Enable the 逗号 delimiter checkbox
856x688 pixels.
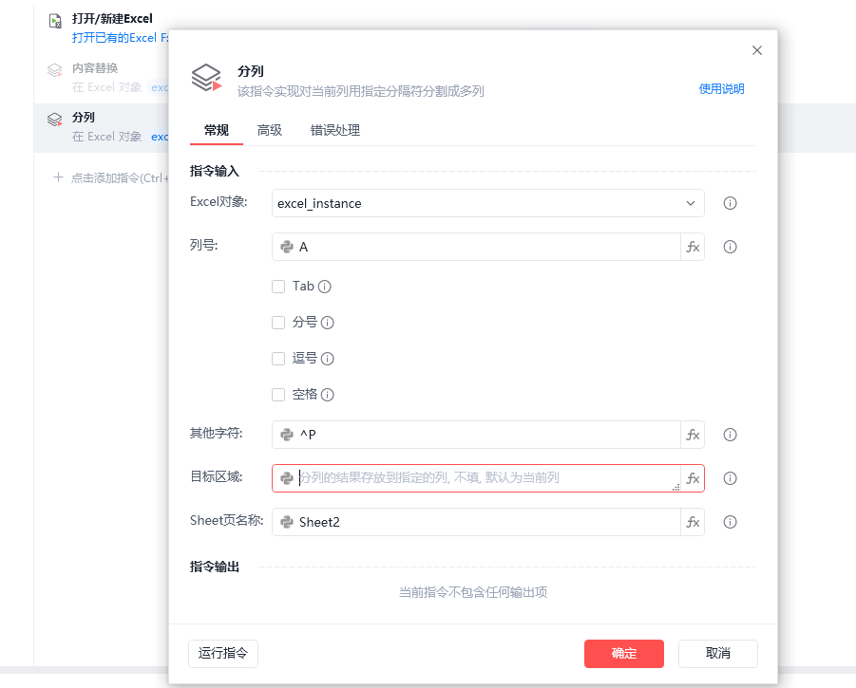(278, 359)
